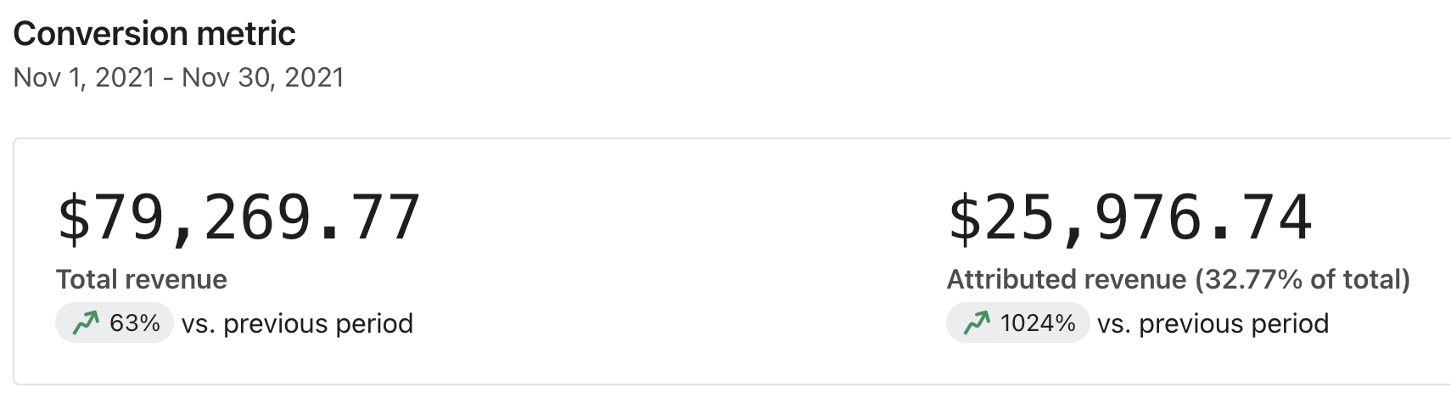Click the number 63% in the left badge
This screenshot has height=404, width=1451.
click(135, 323)
